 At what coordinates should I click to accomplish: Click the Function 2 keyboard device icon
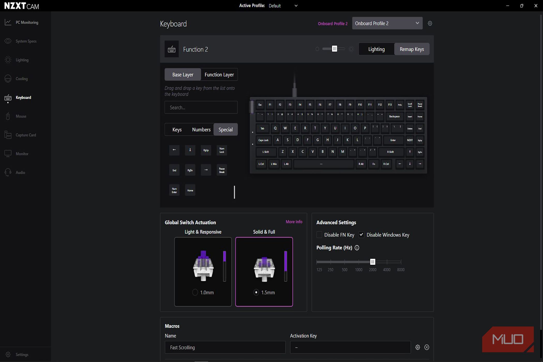(172, 49)
